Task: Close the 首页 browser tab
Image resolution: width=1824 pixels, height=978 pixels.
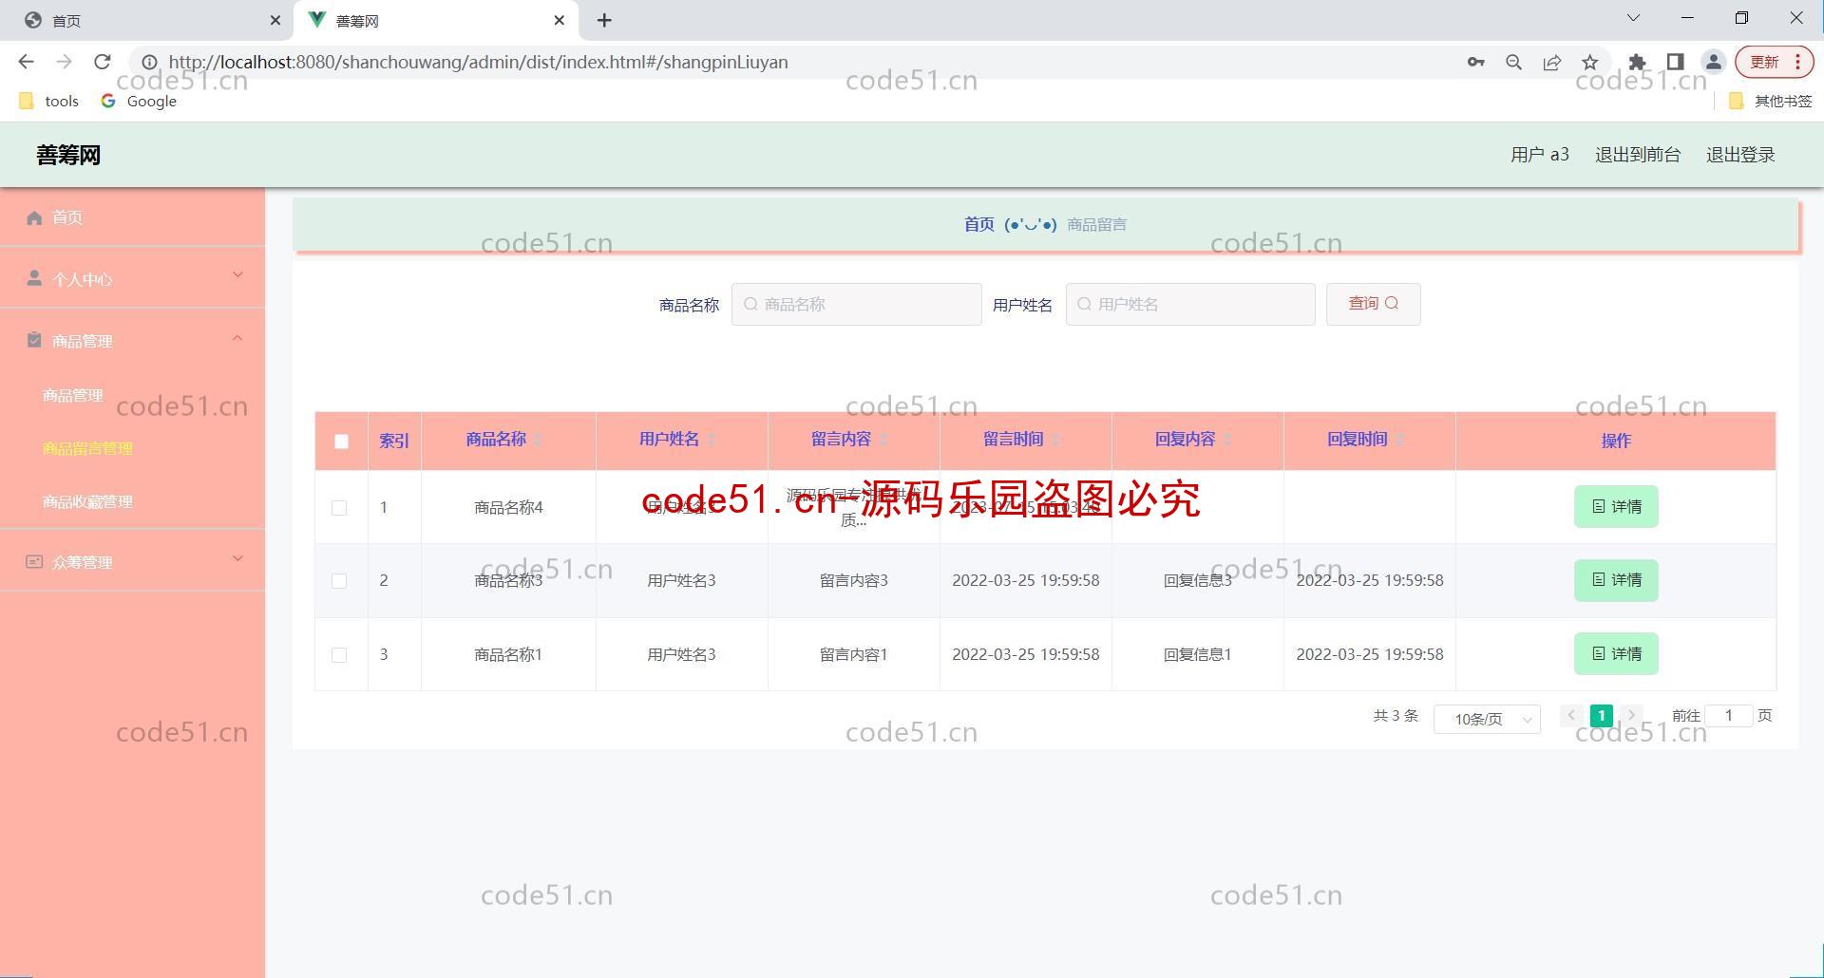Action: click(275, 20)
